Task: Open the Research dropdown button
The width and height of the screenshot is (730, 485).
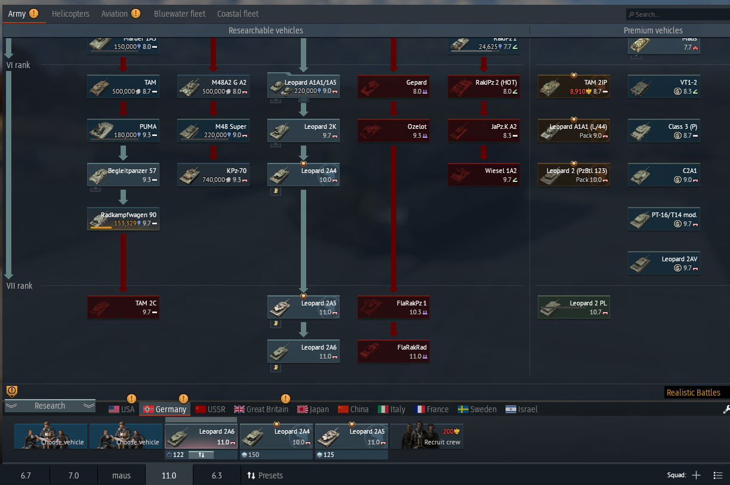Action: coord(50,406)
